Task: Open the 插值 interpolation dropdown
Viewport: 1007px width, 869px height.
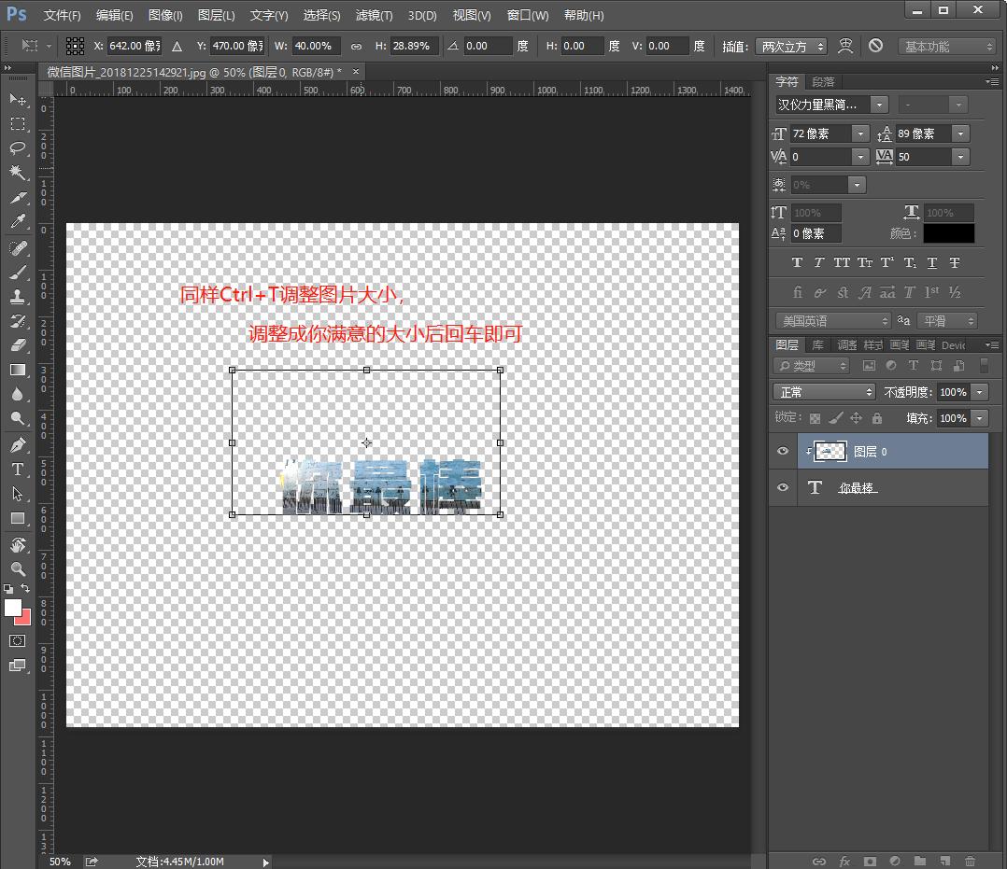Action: pos(791,46)
